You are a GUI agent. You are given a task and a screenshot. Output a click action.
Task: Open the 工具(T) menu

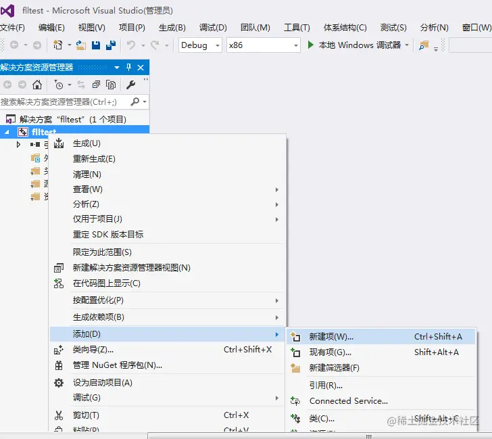pos(297,28)
